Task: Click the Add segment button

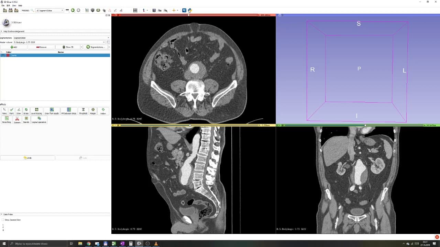Action: (14, 47)
